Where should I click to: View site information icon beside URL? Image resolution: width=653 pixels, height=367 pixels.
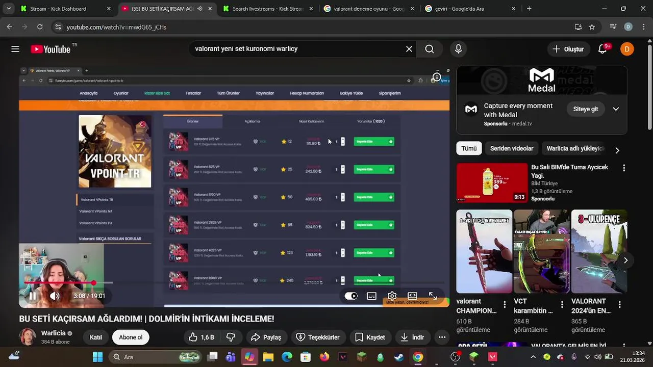(58, 27)
